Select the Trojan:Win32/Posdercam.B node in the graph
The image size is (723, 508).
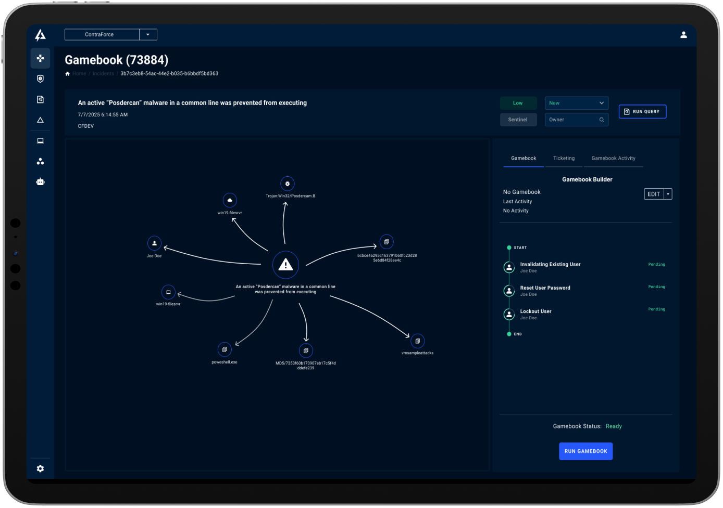click(288, 183)
